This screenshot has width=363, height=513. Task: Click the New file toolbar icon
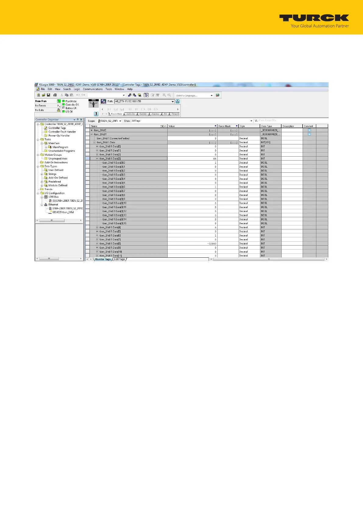pyautogui.click(x=38, y=95)
